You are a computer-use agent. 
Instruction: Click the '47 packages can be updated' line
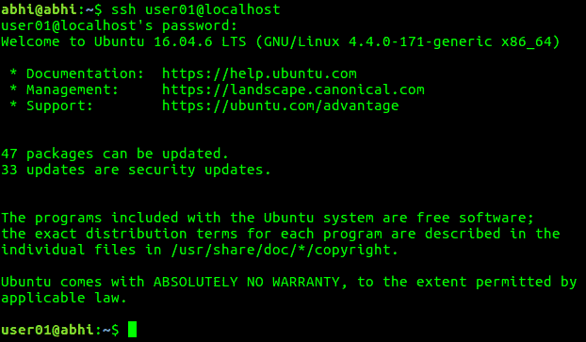pos(115,154)
